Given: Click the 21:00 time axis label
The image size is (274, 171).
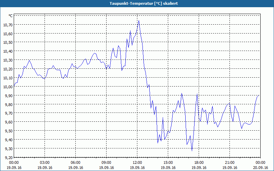Looking at the screenshot, I should (x=229, y=163).
